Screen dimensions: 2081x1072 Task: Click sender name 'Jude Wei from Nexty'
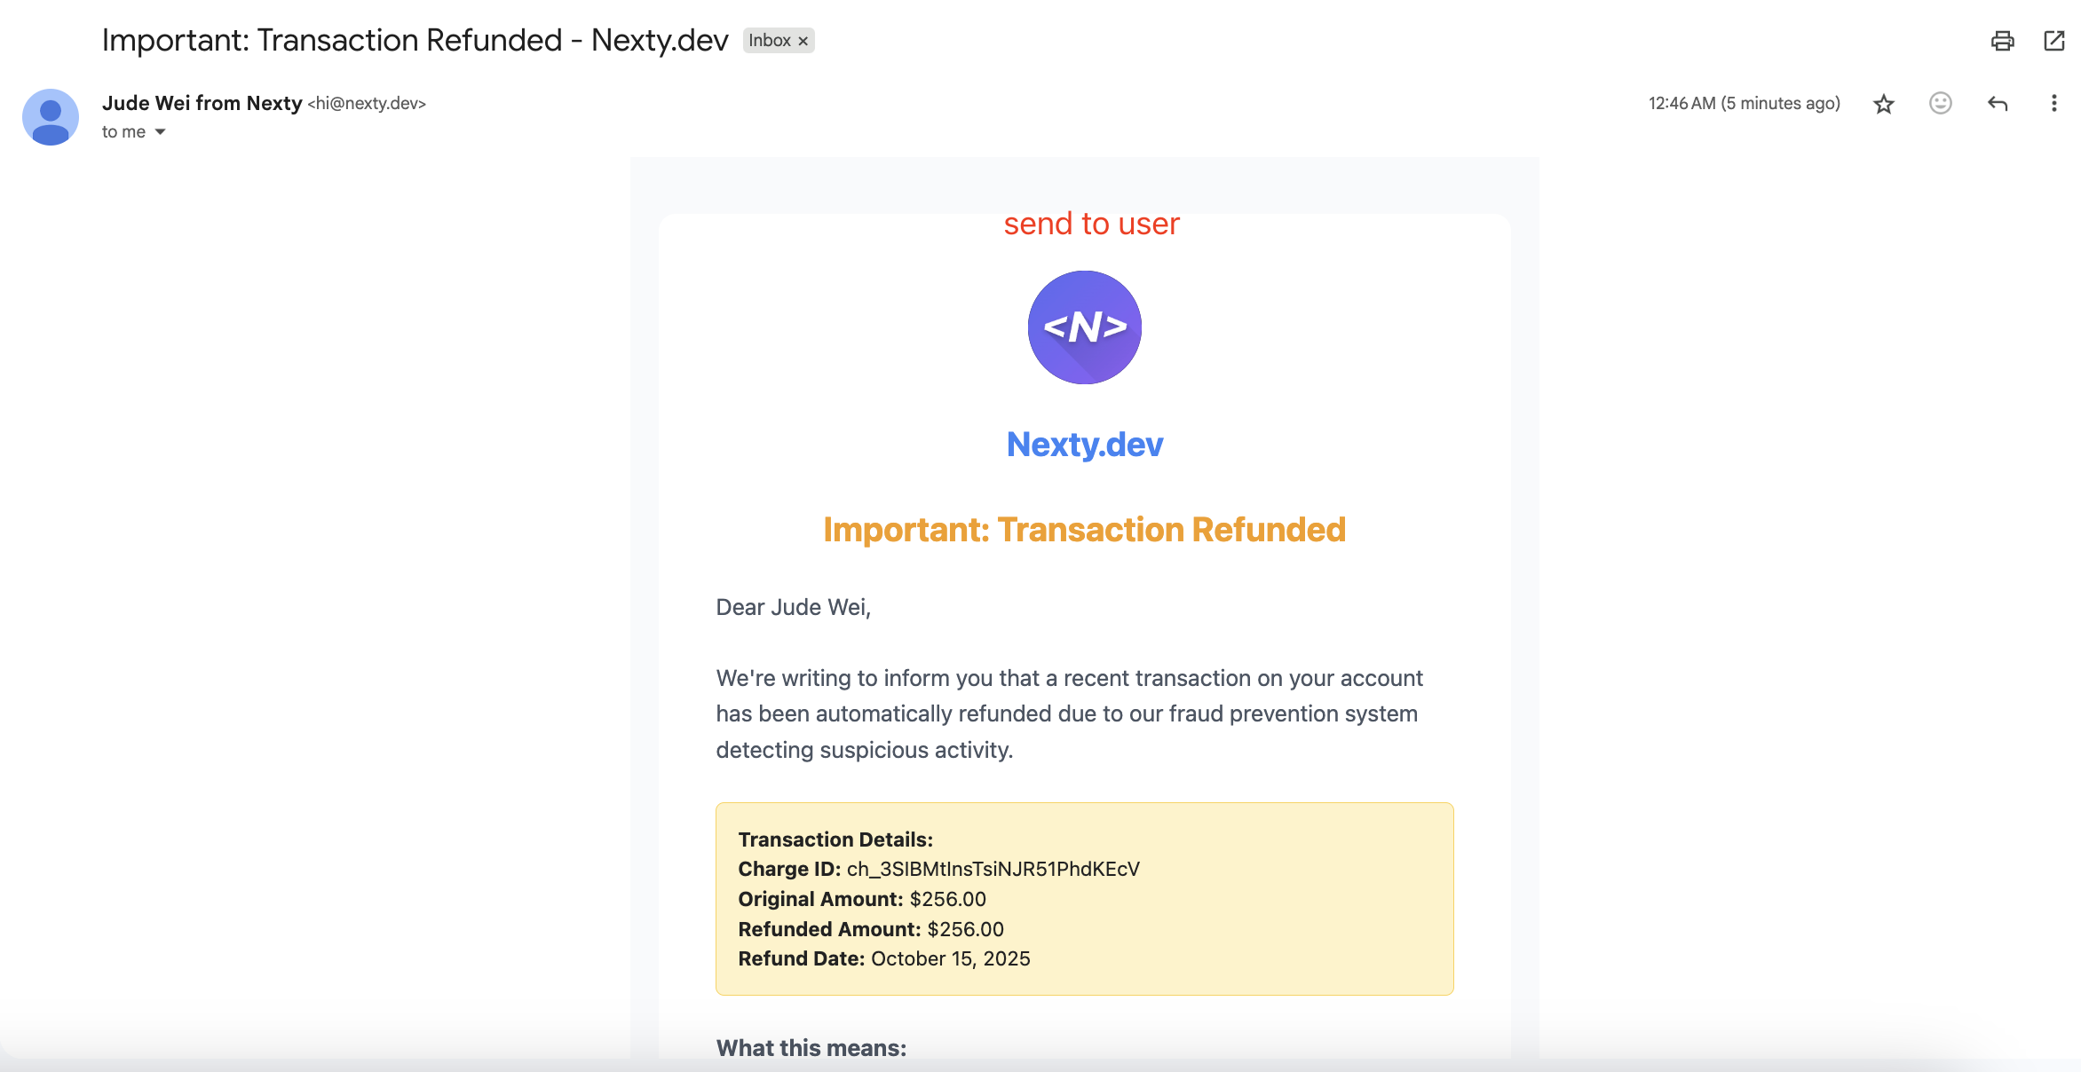point(202,103)
